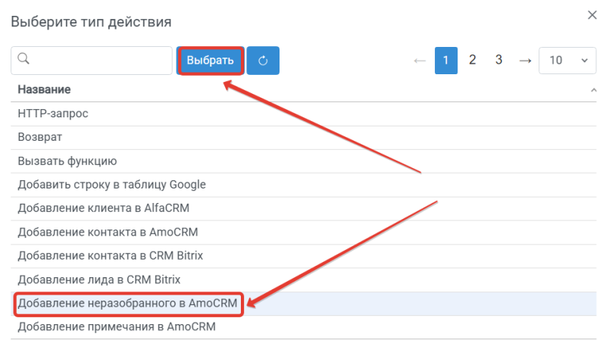606x340 pixels.
Task: Go to the previous page arrow
Action: click(420, 61)
